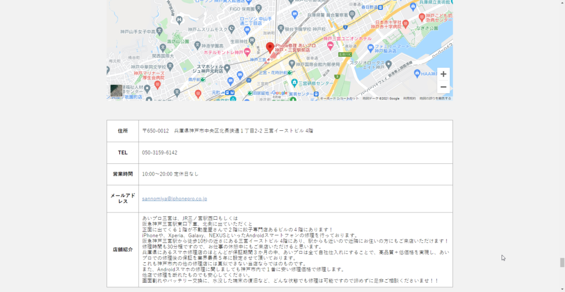Select スマホシェルジュ神戸元町店 place marker
565x292 pixels.
click(x=227, y=68)
